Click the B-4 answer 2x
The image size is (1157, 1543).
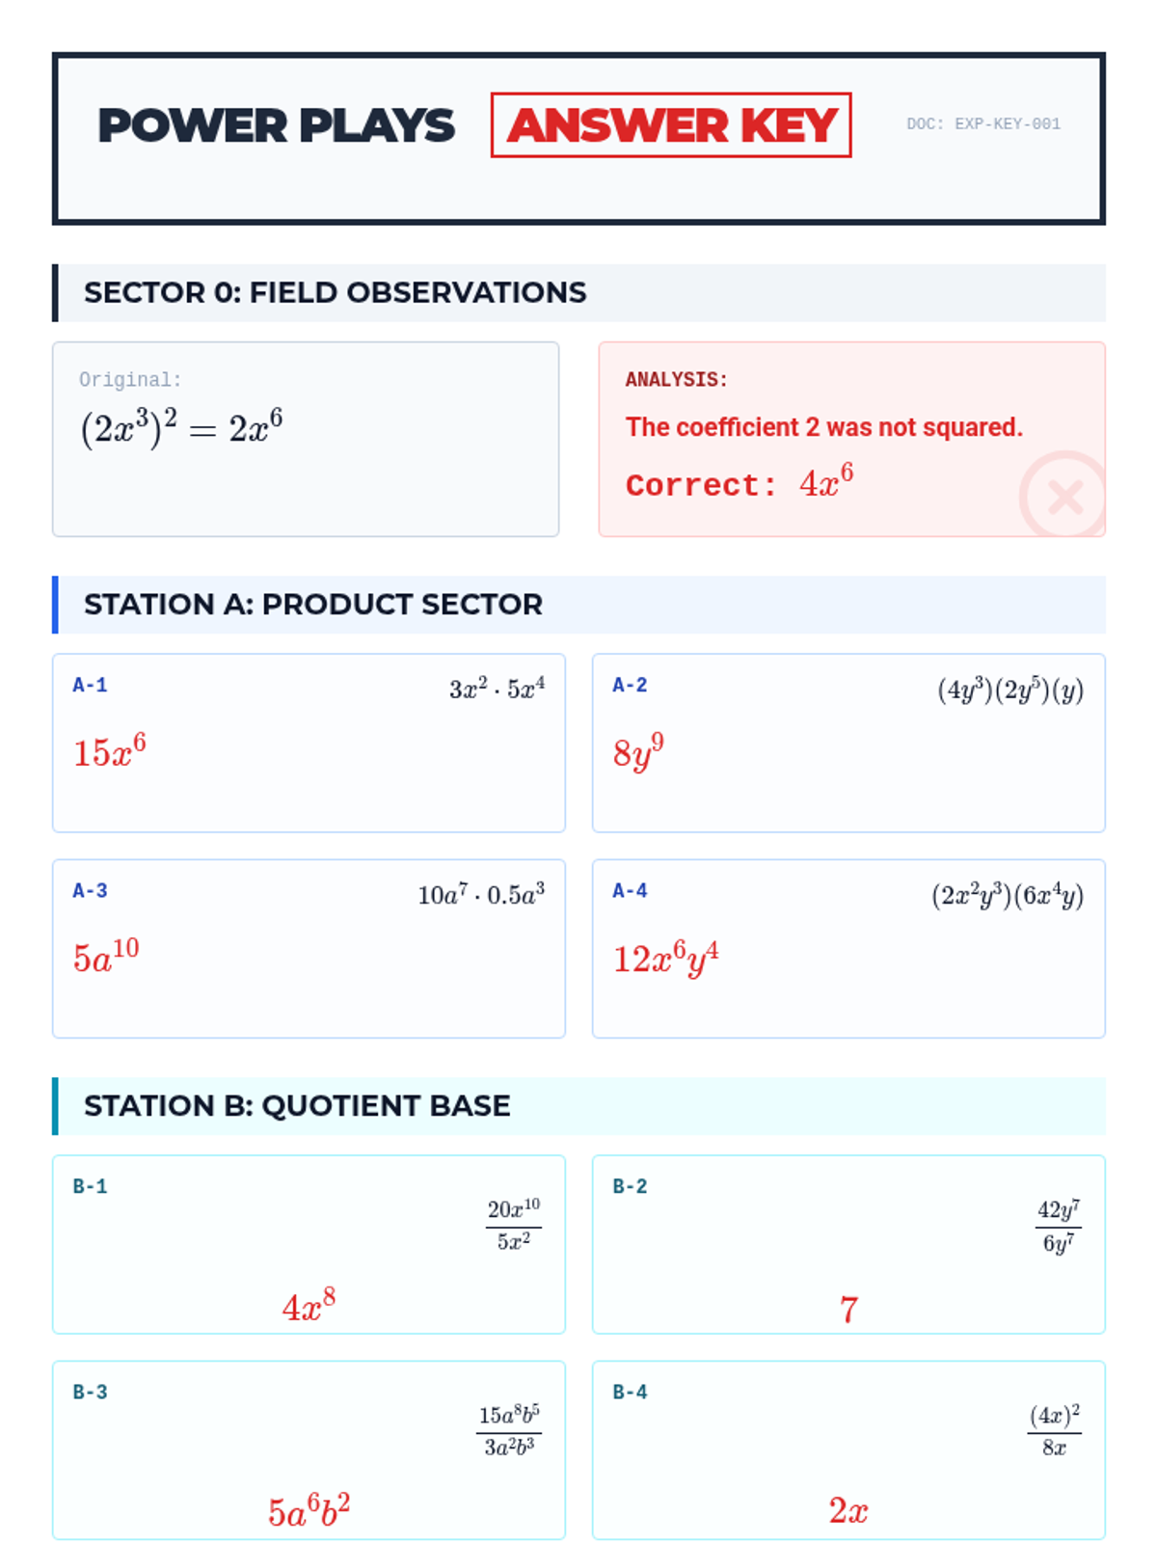tap(848, 1511)
